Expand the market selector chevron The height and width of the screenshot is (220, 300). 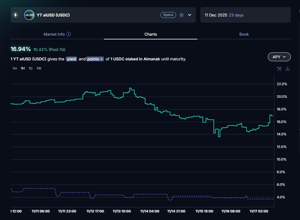click(190, 15)
